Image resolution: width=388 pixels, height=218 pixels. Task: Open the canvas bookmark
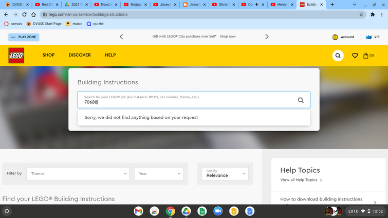pos(13,24)
